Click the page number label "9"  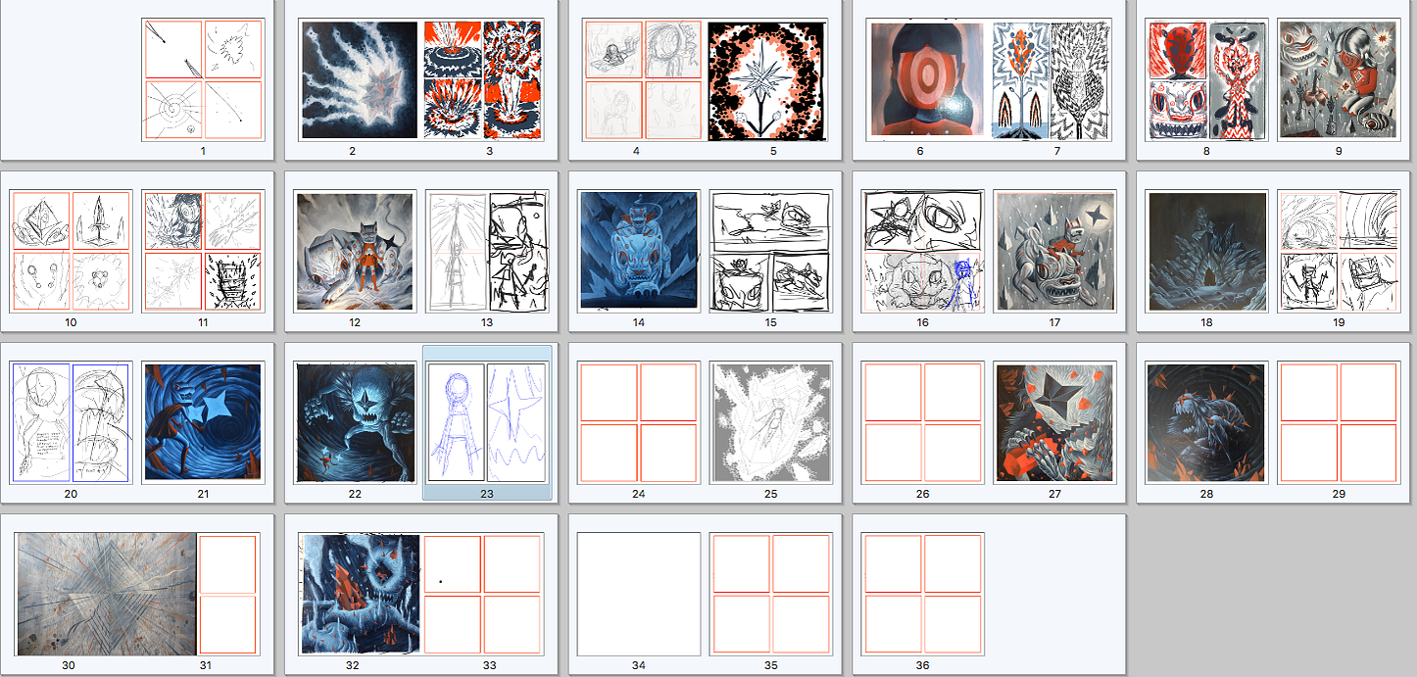1339,151
